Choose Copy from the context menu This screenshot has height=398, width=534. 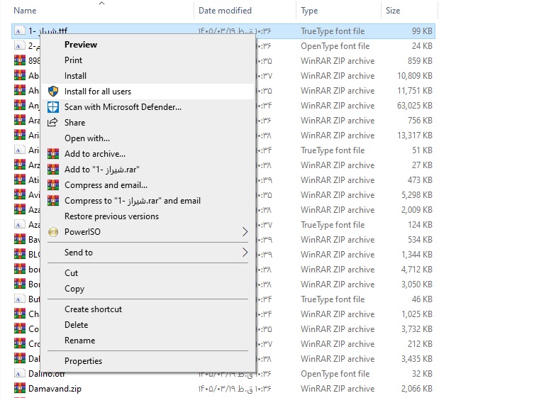click(x=148, y=289)
